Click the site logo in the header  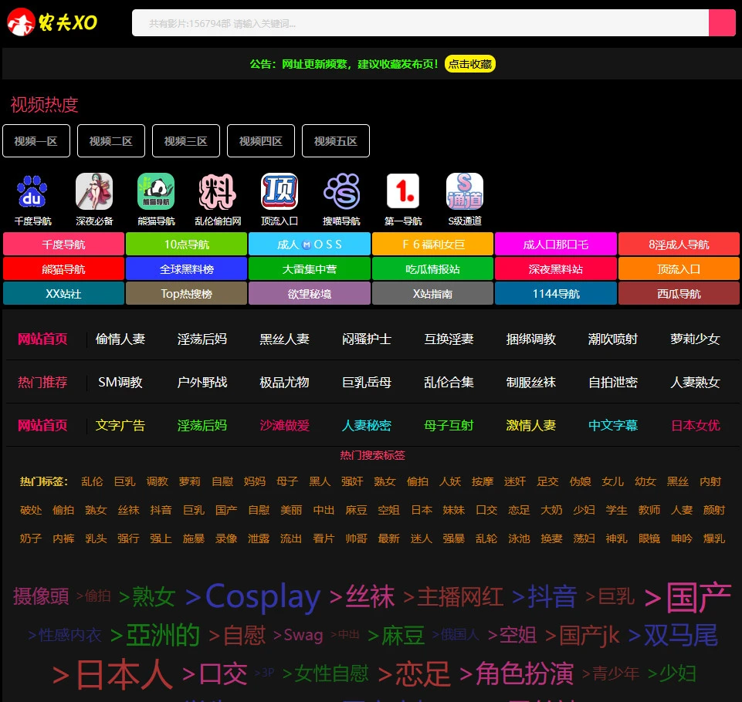click(x=53, y=23)
